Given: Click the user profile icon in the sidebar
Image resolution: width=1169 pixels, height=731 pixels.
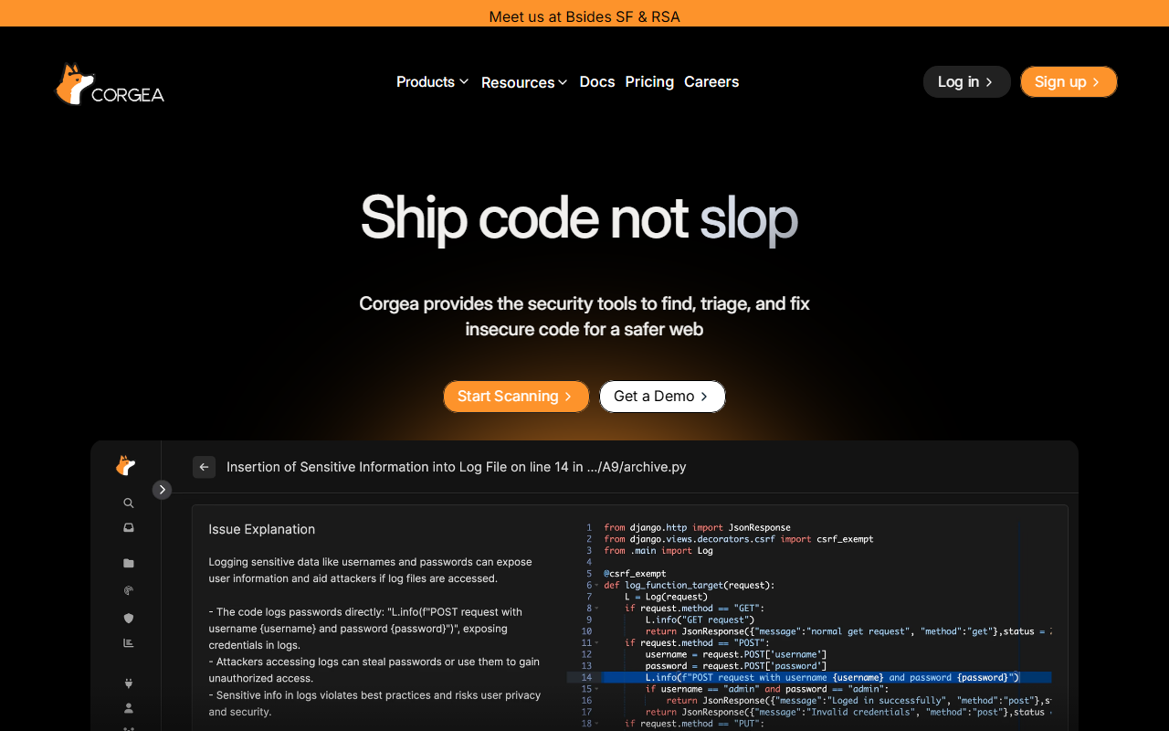Looking at the screenshot, I should point(129,708).
